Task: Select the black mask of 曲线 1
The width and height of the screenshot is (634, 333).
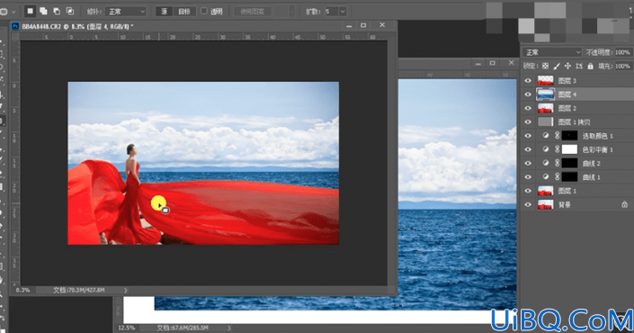Action: 570,176
